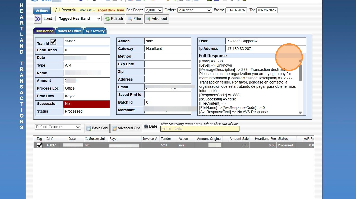Focus the Enter: Date search box
This screenshot has height=199, width=356.
pos(200,129)
